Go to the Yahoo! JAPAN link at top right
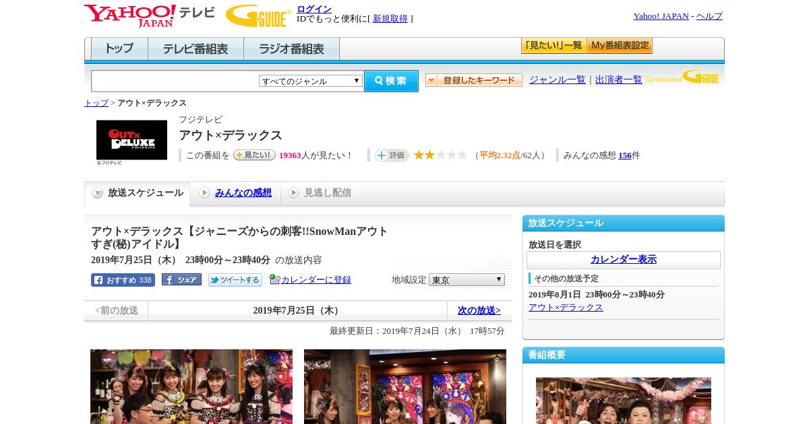 661,16
